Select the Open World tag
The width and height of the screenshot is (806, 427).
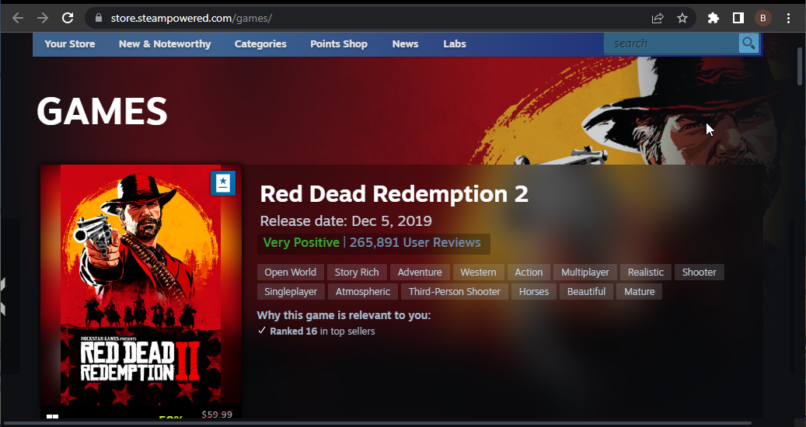point(291,272)
